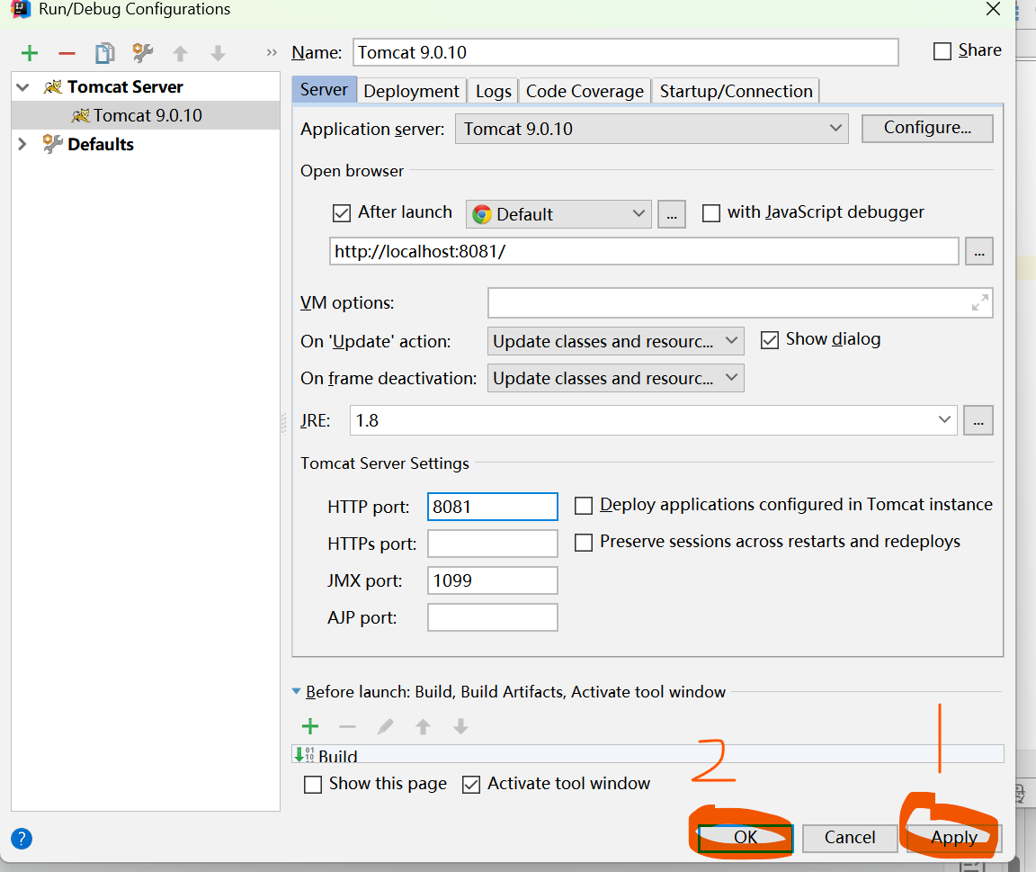Click HTTP port field 8081
Screen dimensions: 1036x872
pos(492,507)
